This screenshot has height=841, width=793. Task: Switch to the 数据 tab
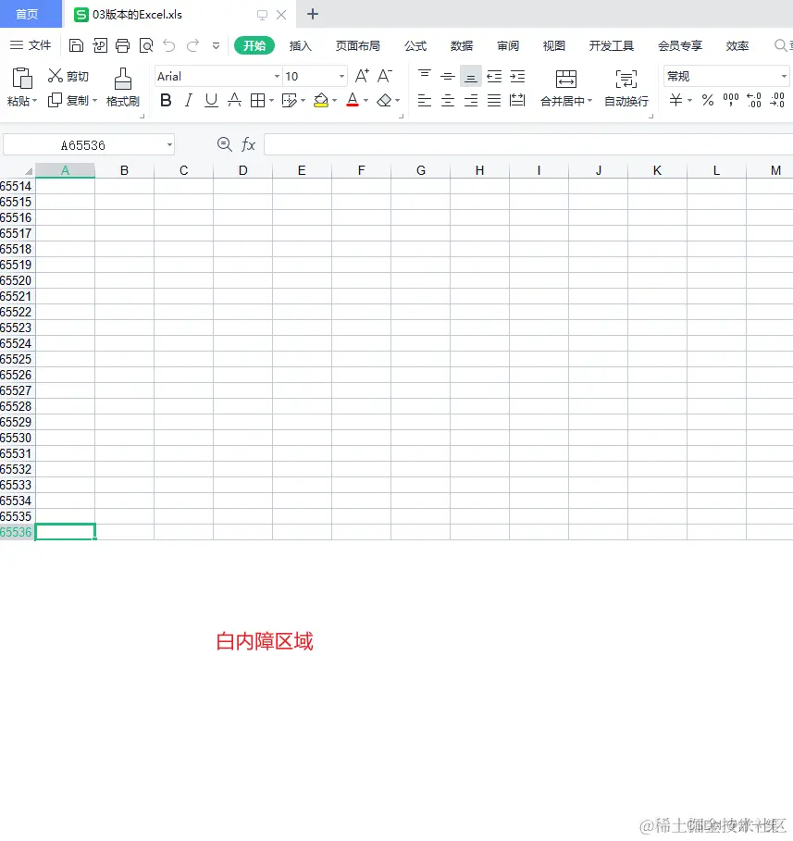(x=462, y=46)
